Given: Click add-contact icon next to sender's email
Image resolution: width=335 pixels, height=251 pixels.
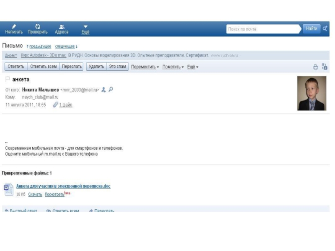Looking at the screenshot, I should tap(103, 90).
